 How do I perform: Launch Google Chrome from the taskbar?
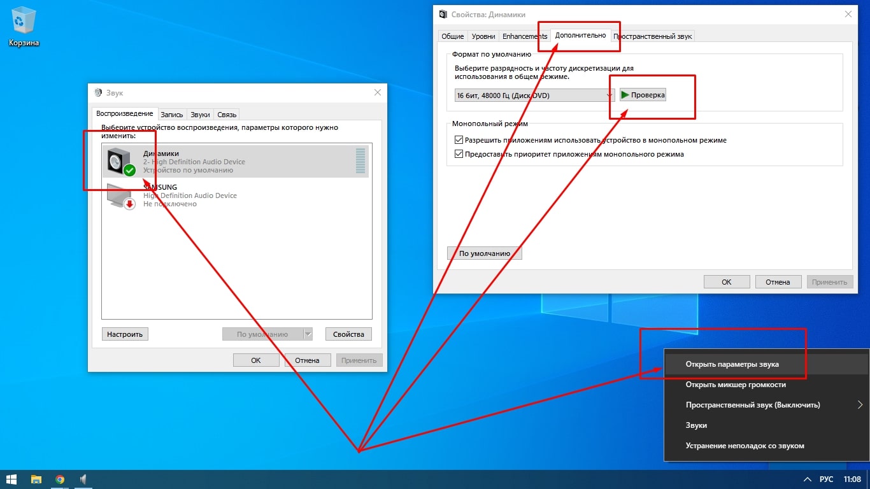pos(60,479)
